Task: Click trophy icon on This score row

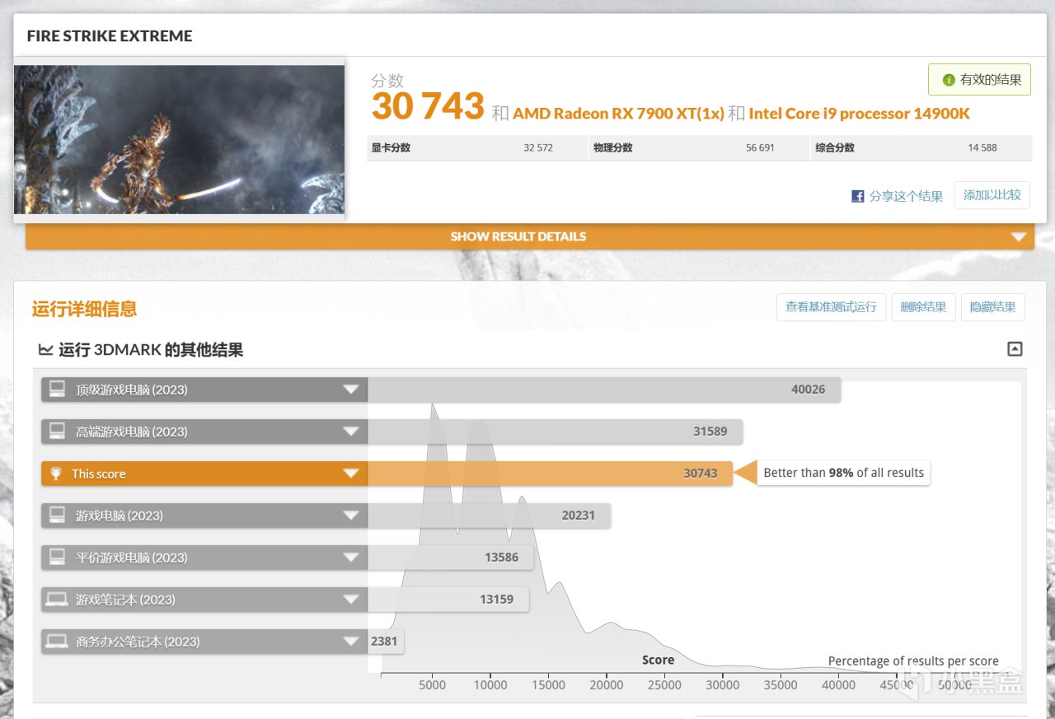Action: 55,474
